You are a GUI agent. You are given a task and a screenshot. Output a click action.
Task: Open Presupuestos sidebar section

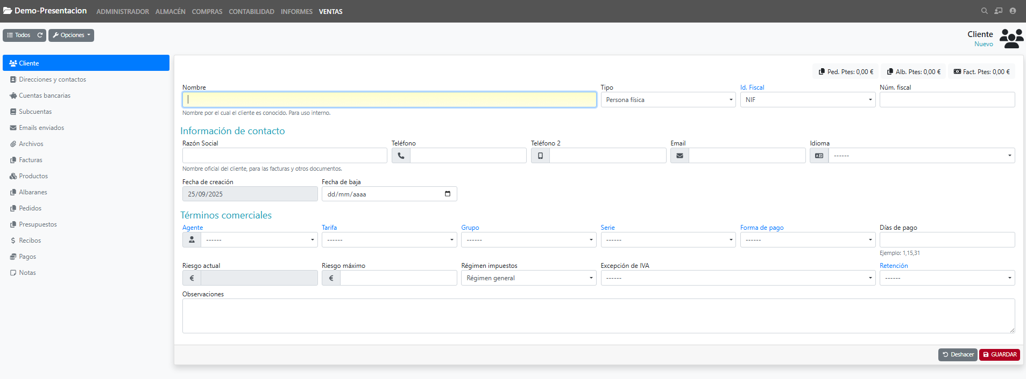pyautogui.click(x=86, y=224)
